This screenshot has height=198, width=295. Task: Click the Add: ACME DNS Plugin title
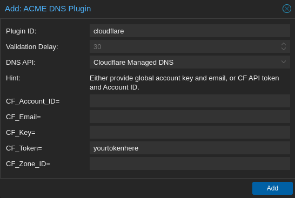(48, 9)
